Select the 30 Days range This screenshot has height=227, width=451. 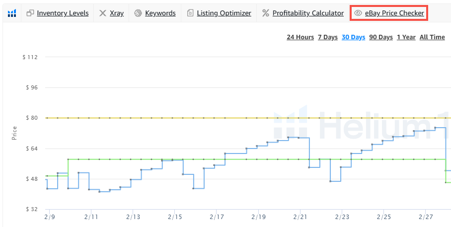click(354, 37)
